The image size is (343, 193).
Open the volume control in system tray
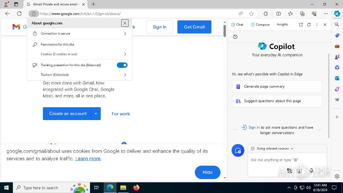coord(308,188)
